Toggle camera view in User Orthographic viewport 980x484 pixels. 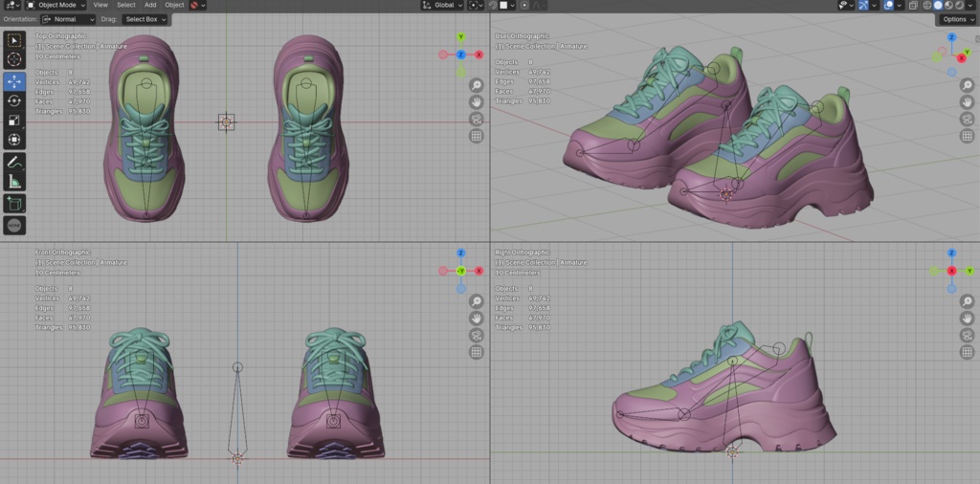pyautogui.click(x=967, y=119)
